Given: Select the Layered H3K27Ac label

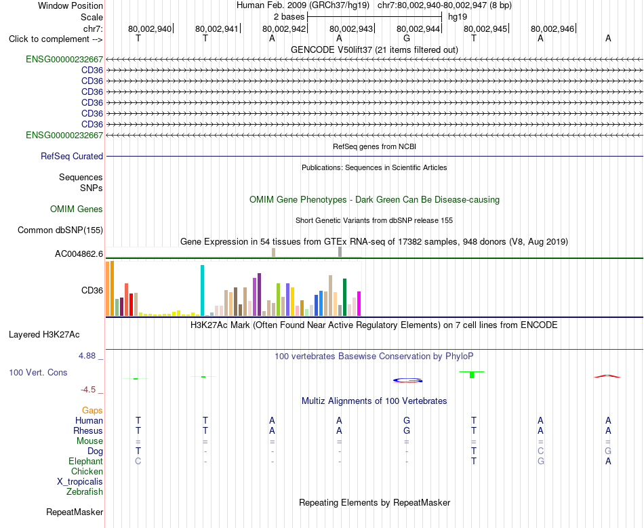Looking at the screenshot, I should pos(44,335).
